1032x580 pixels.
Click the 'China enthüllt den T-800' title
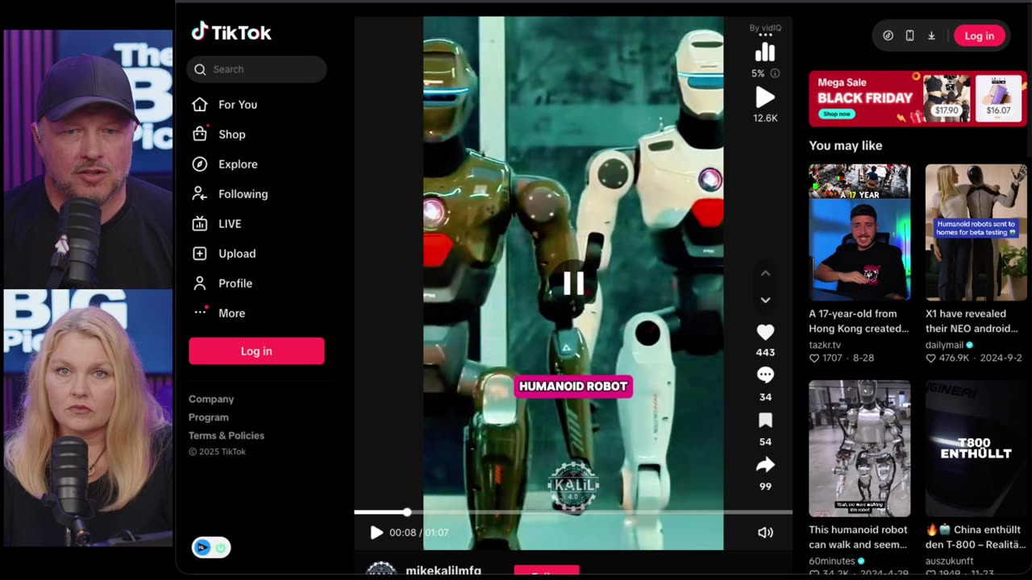coord(974,537)
